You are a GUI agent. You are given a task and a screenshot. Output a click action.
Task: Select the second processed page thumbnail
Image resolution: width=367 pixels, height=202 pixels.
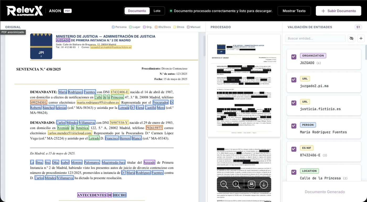click(x=244, y=170)
